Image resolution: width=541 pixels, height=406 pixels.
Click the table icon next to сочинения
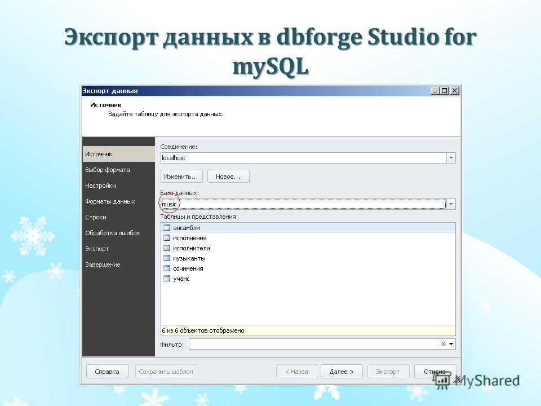pos(167,268)
